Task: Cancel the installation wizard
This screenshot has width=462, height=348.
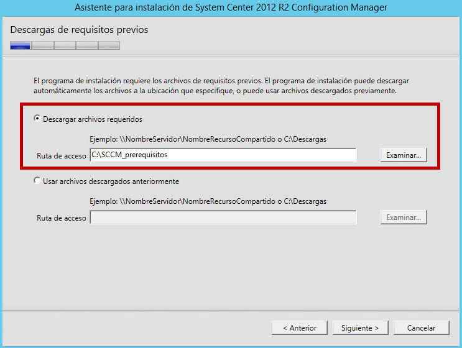Action: [421, 327]
